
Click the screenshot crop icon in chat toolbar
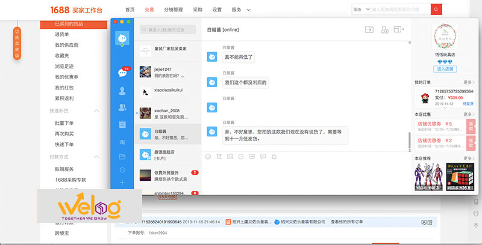coord(219,157)
